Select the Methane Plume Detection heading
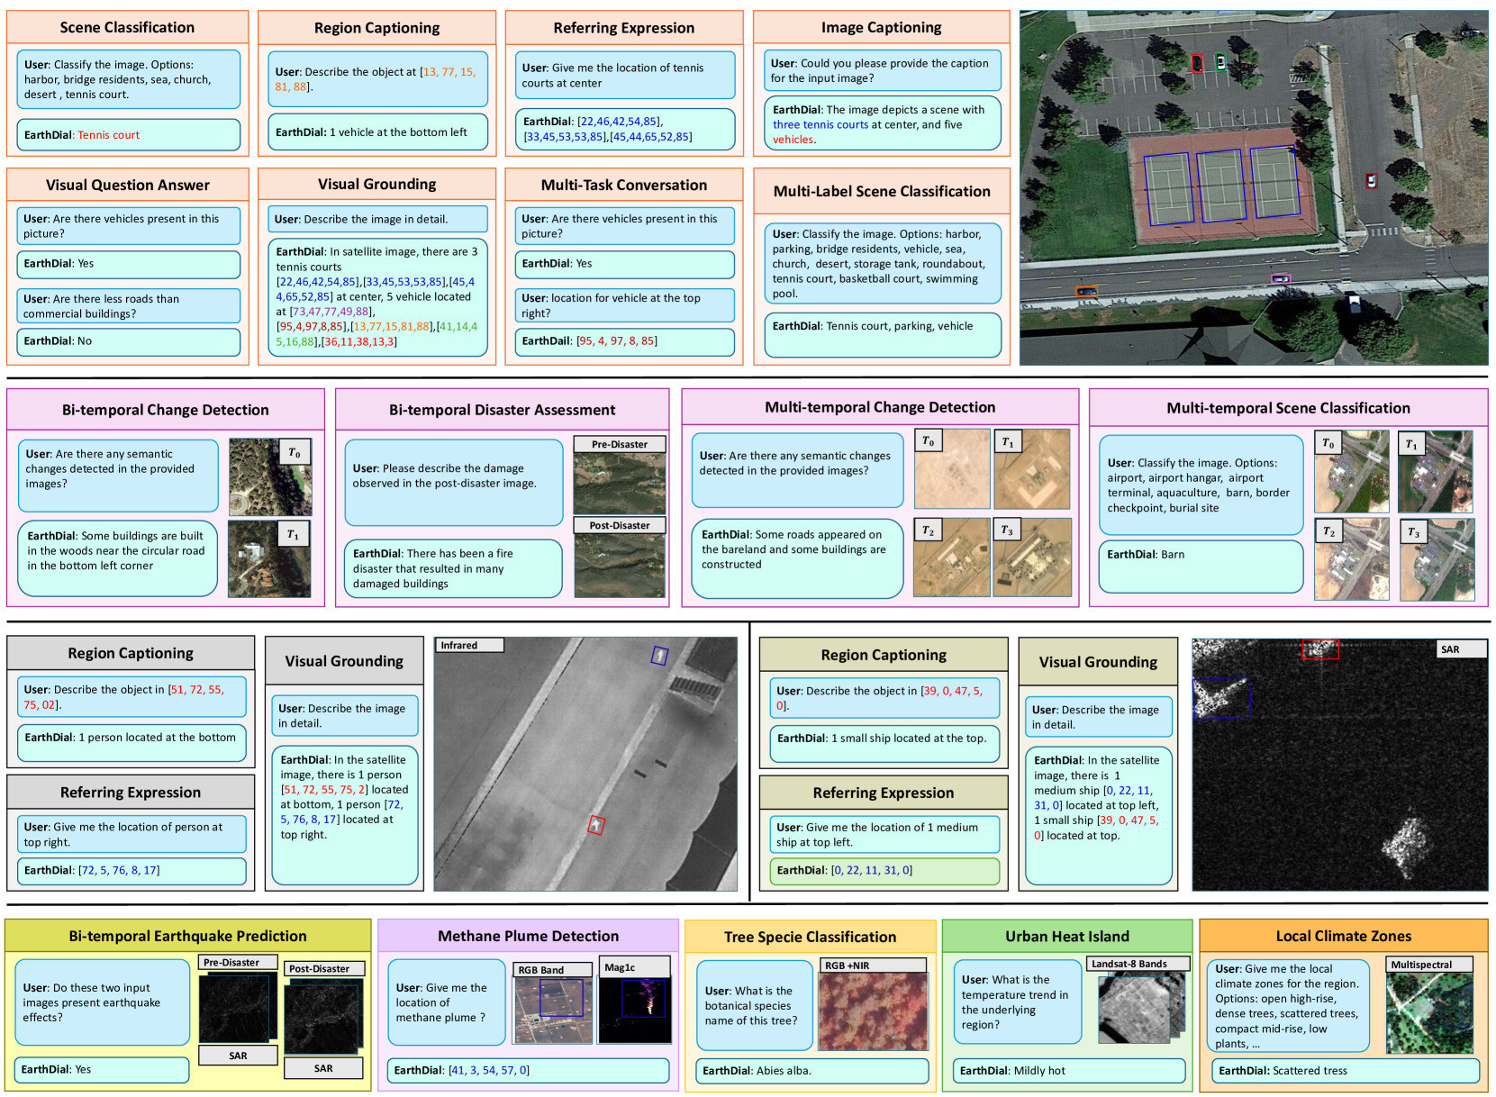This screenshot has height=1097, width=1496. click(x=528, y=936)
